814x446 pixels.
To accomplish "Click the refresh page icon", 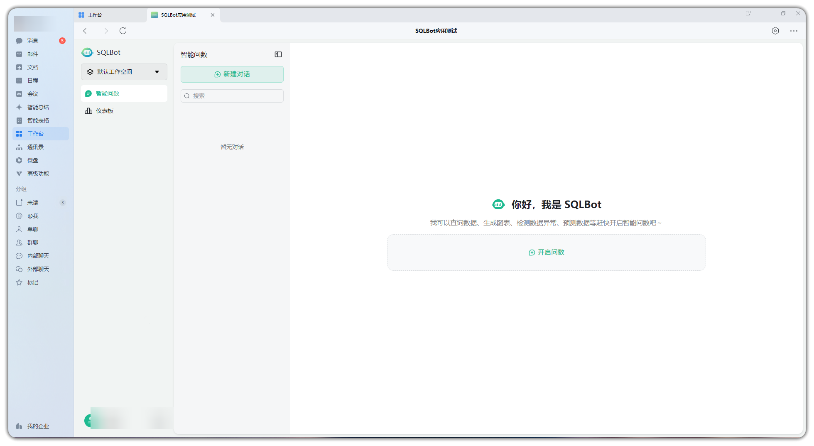I will [x=123, y=31].
